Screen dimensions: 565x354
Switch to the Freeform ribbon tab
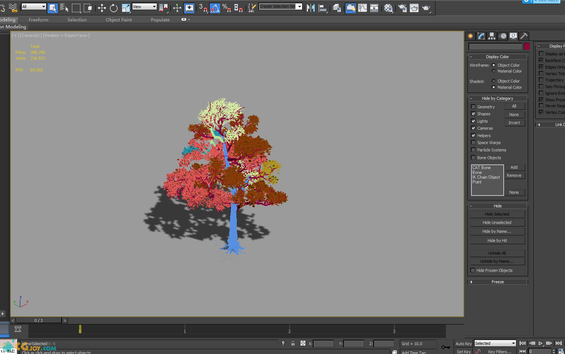click(38, 20)
